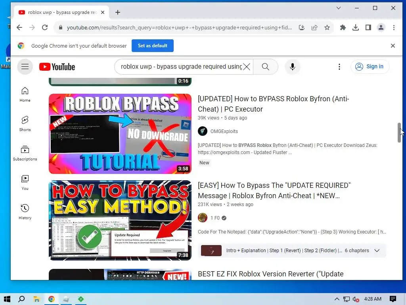Focus the YouTube search input field
The height and width of the screenshot is (305, 406).
[x=181, y=67]
